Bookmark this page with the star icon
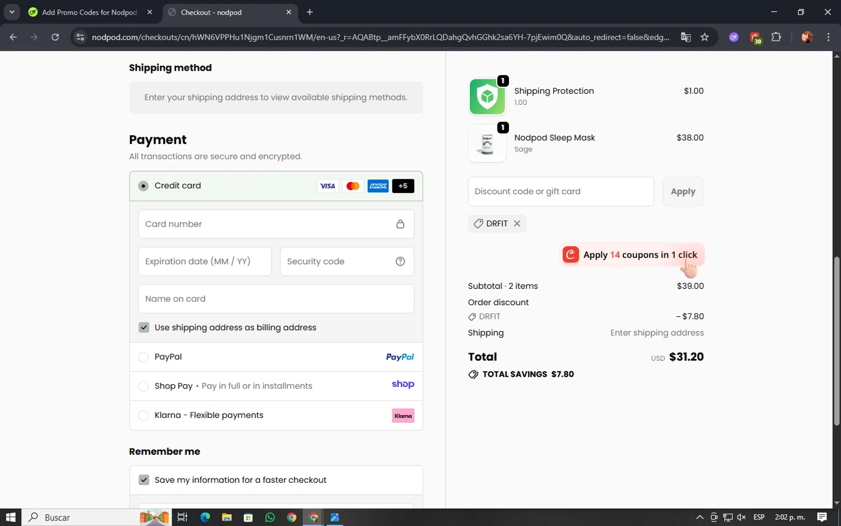Image resolution: width=841 pixels, height=526 pixels. tap(705, 37)
